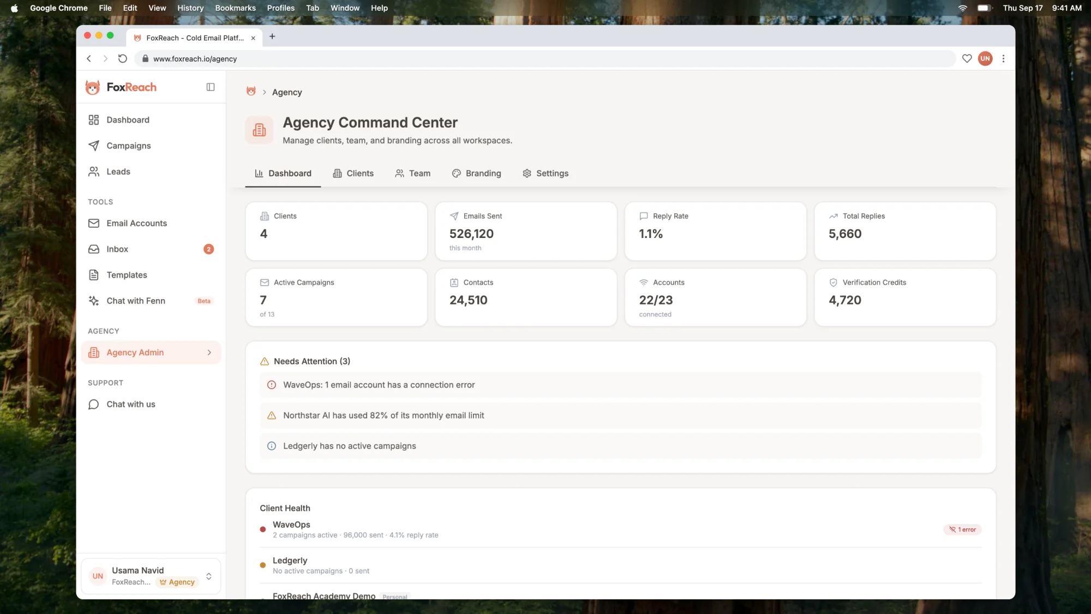Click the address bar URL field
The image size is (1091, 614).
545,59
